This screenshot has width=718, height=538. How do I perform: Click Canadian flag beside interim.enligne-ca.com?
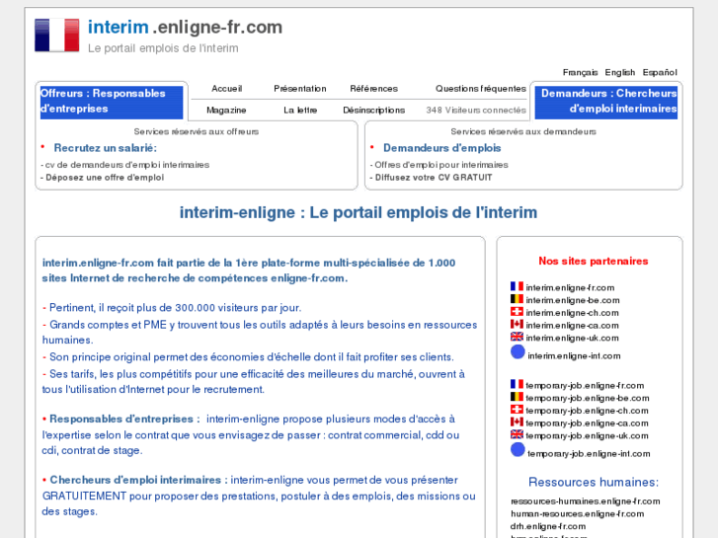tap(517, 324)
